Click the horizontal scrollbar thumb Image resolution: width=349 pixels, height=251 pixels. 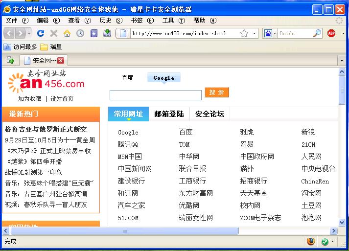125,231
